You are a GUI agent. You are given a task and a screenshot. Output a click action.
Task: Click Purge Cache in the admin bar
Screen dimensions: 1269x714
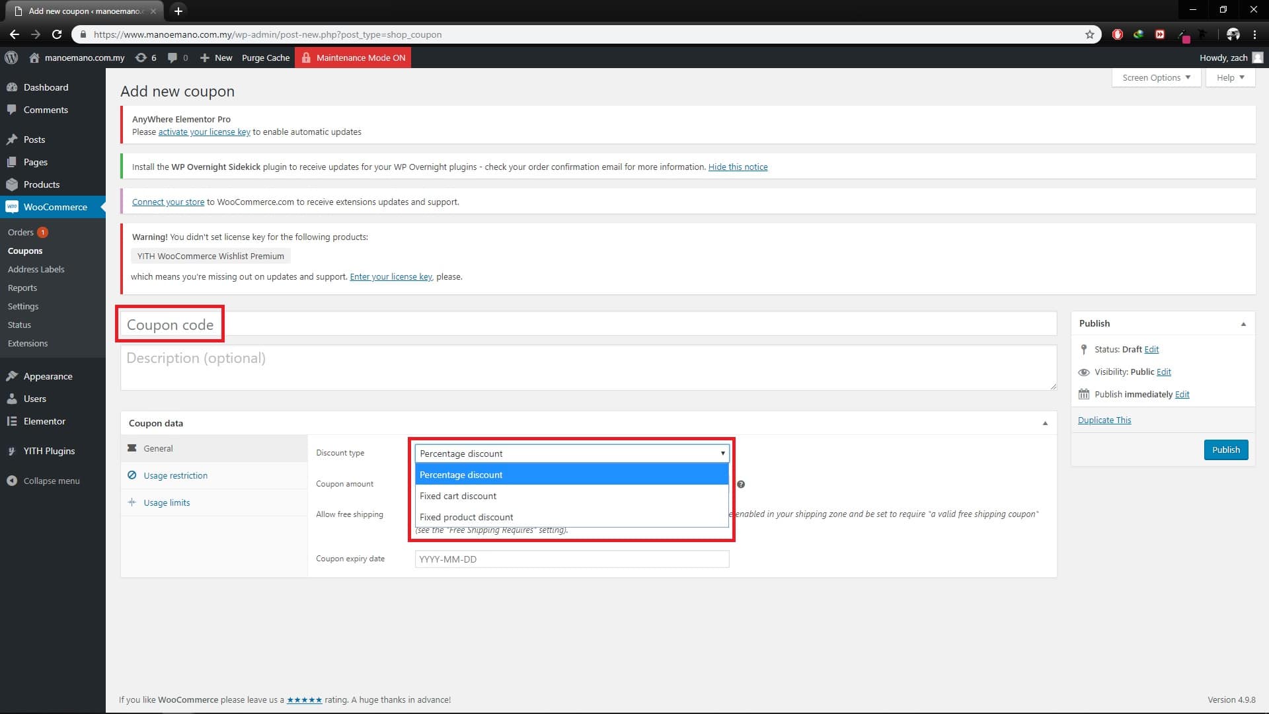[x=266, y=58]
